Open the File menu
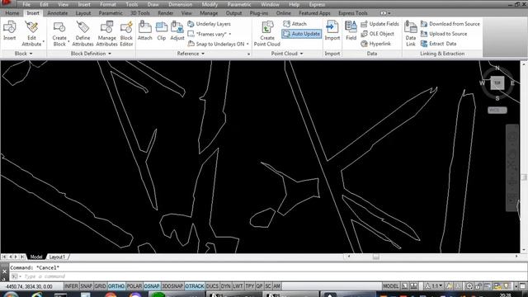Screen dimensions: 528x297 (26, 4)
